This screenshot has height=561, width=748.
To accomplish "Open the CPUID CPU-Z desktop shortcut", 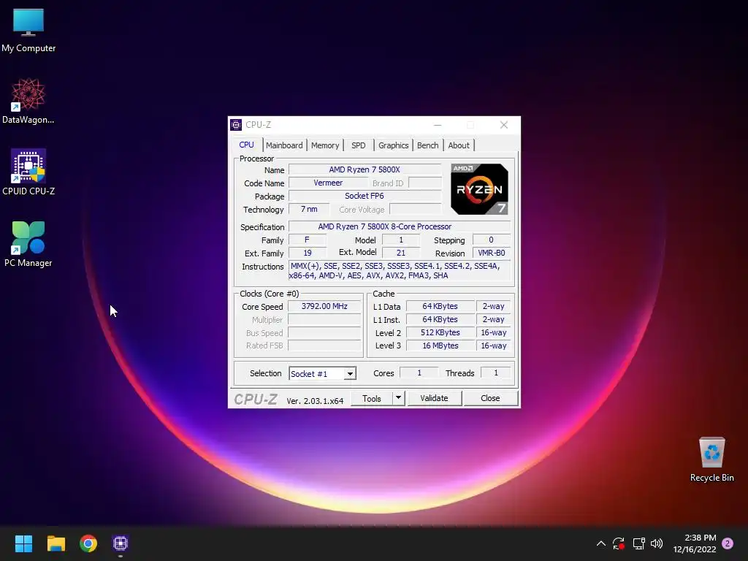I will coord(28,172).
